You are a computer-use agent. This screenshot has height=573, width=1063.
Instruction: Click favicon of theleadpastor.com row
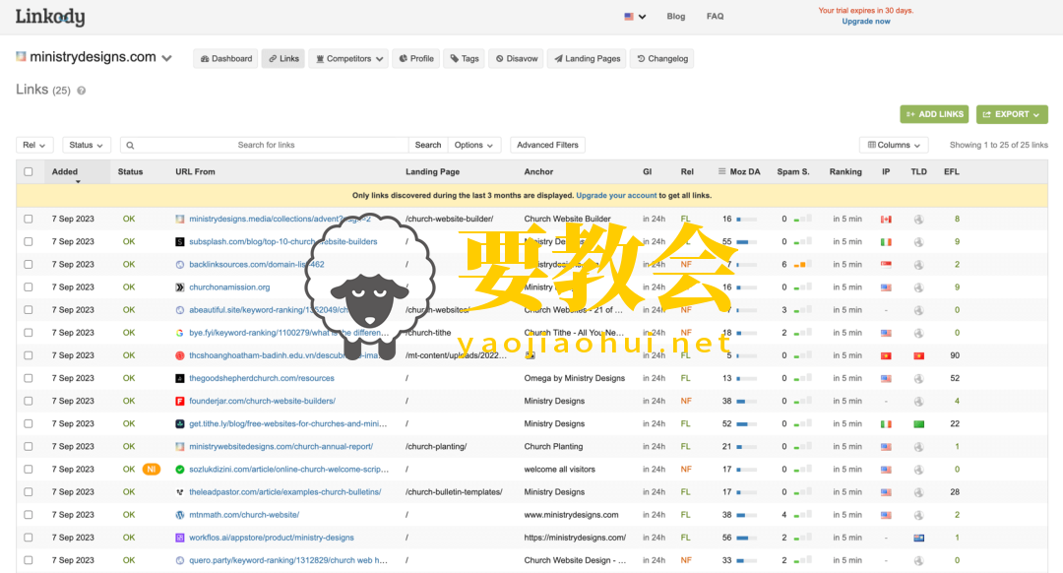point(180,492)
